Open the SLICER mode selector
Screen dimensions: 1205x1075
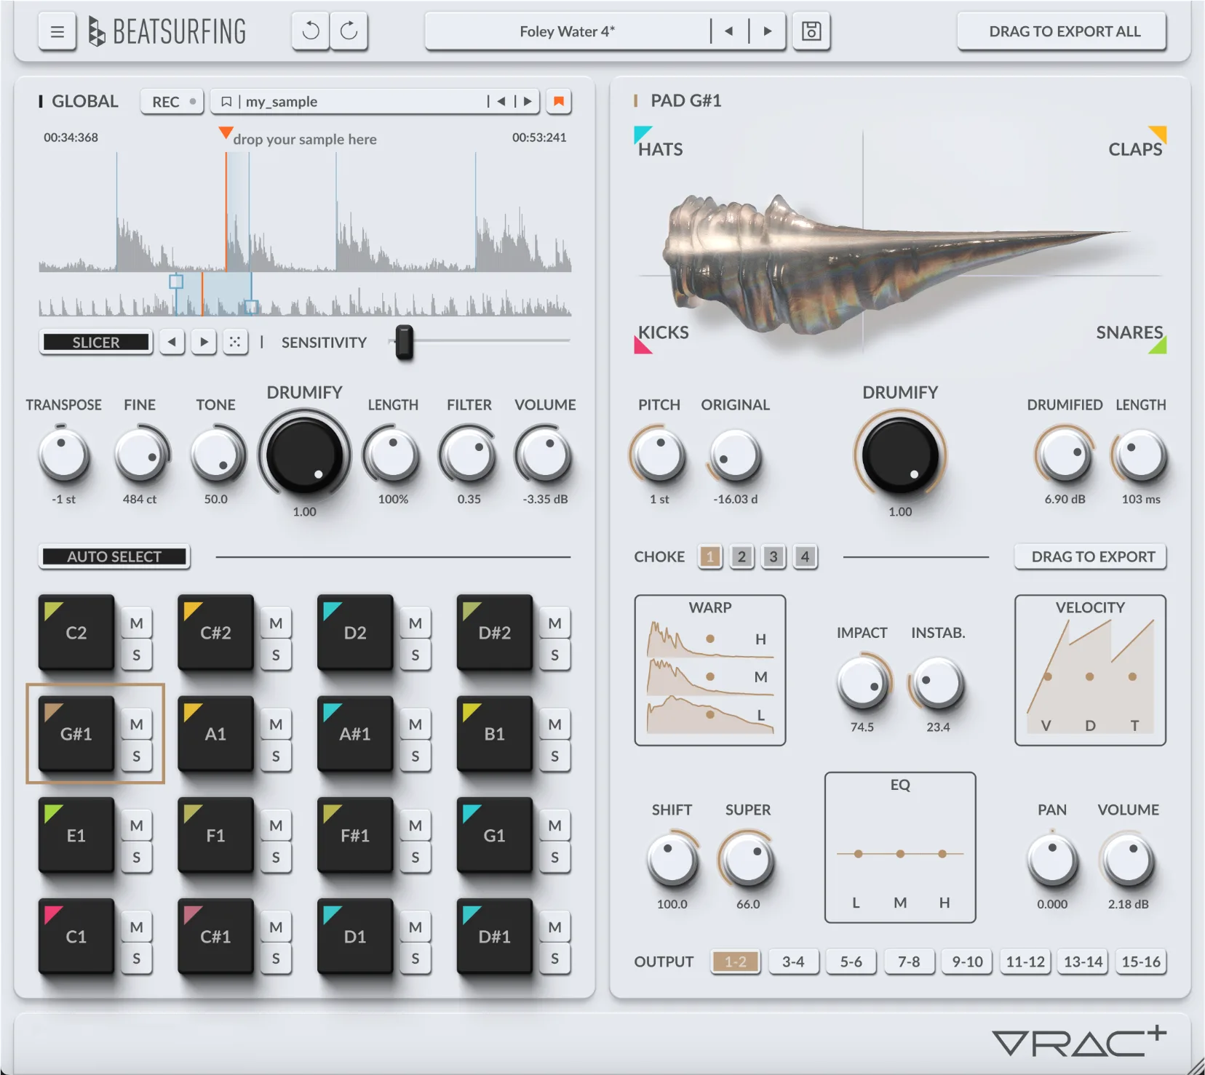(96, 342)
